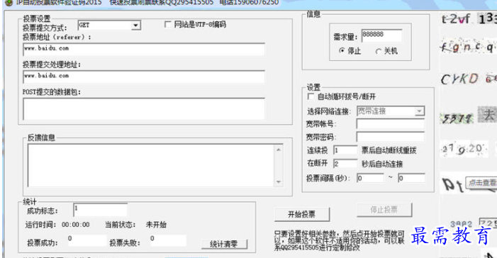This screenshot has width=497, height=258.
Task: Click the 投票成功 count value field
Action: point(86,240)
